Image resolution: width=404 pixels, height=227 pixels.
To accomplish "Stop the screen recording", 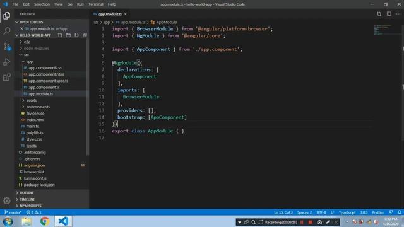I will point(310,222).
